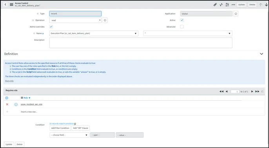Click the condition value field

pos(129,135)
